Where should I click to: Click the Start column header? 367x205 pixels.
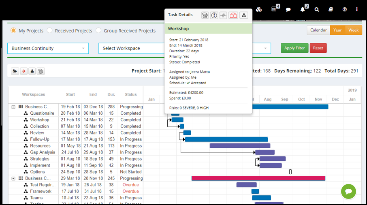[x=70, y=94]
